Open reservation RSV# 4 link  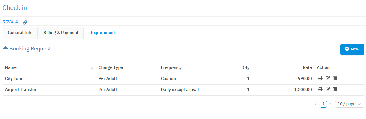[x=10, y=22]
